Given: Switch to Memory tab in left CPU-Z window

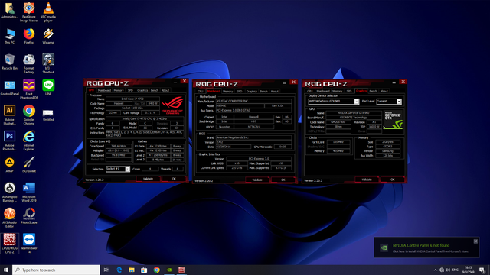Looking at the screenshot, I should (x=119, y=90).
